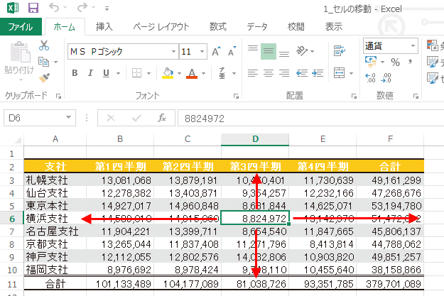Switch to the データ tab
This screenshot has width=444, height=296.
(x=257, y=26)
